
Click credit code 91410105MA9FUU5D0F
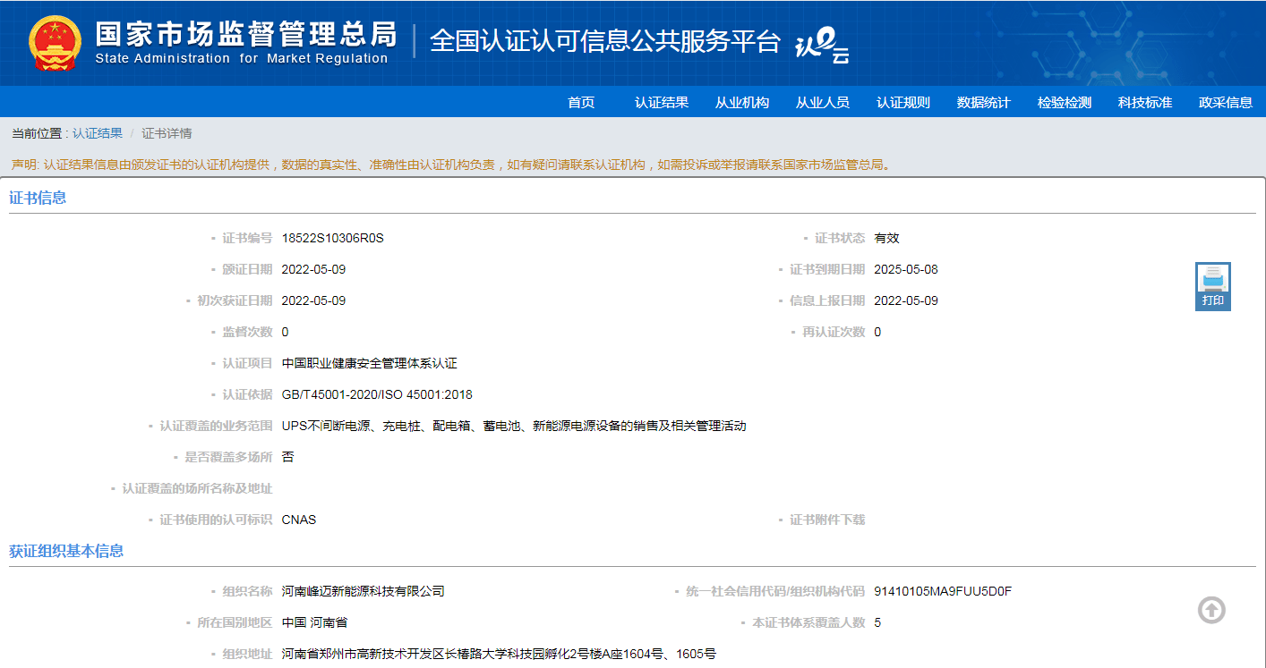point(943,591)
